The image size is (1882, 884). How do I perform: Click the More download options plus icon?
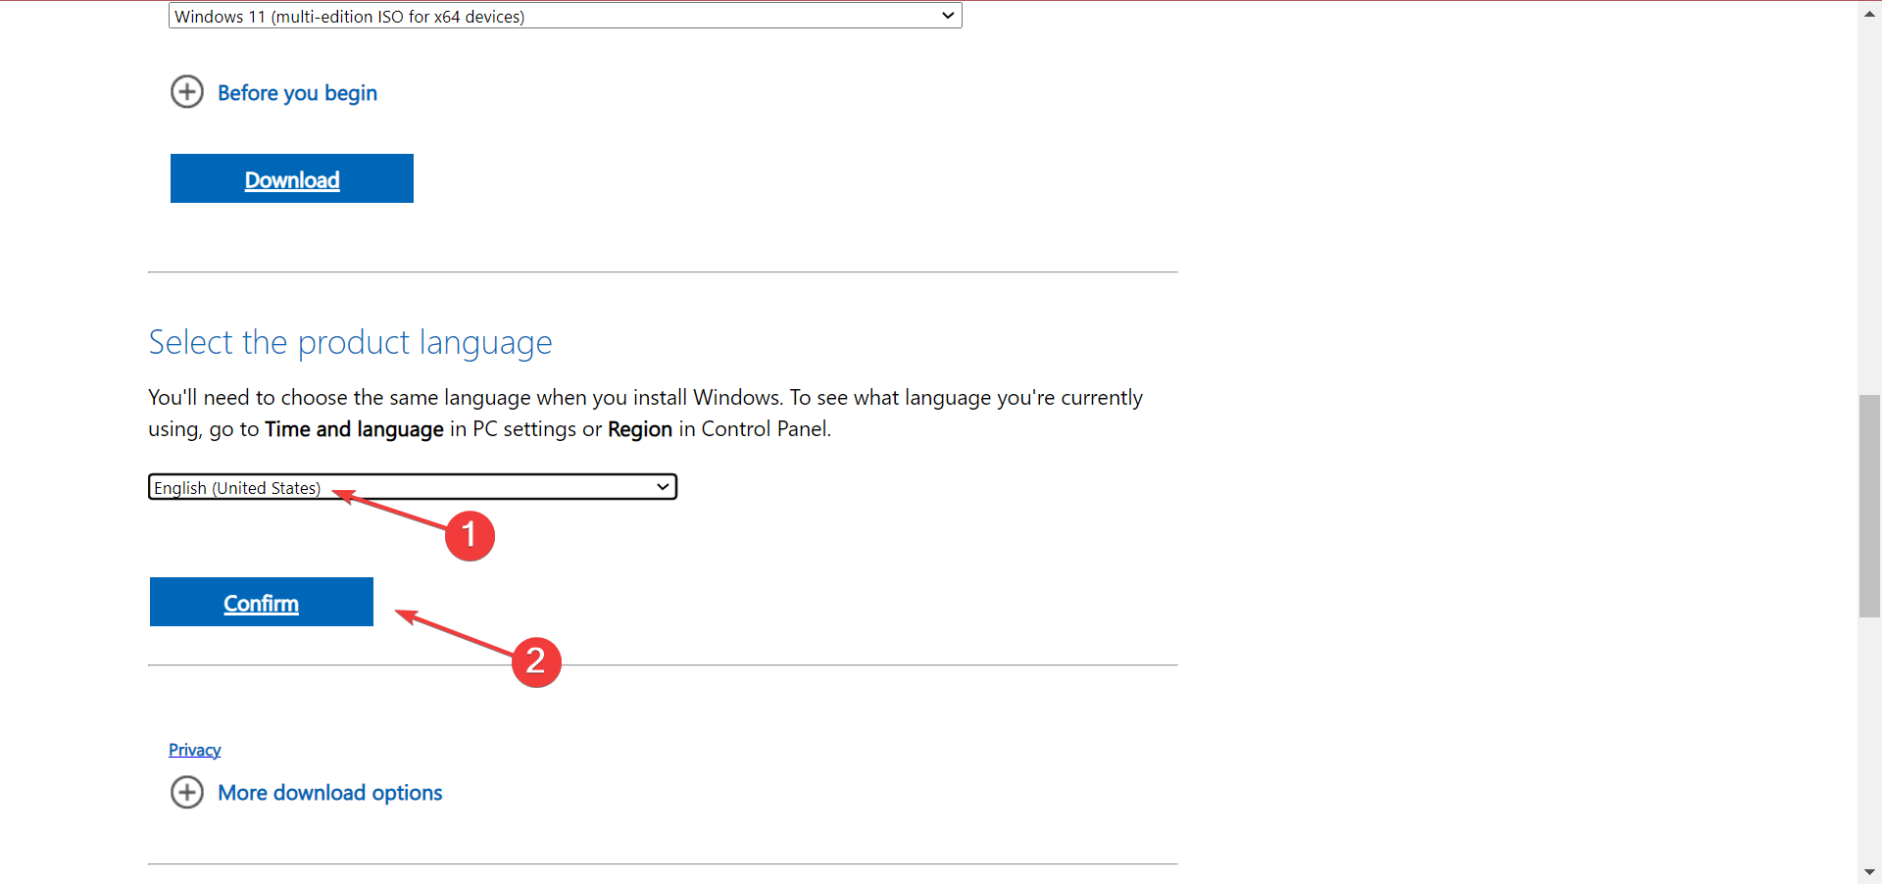click(187, 792)
